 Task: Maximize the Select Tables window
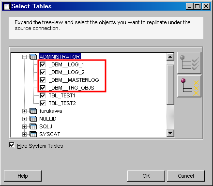(x=198, y=6)
